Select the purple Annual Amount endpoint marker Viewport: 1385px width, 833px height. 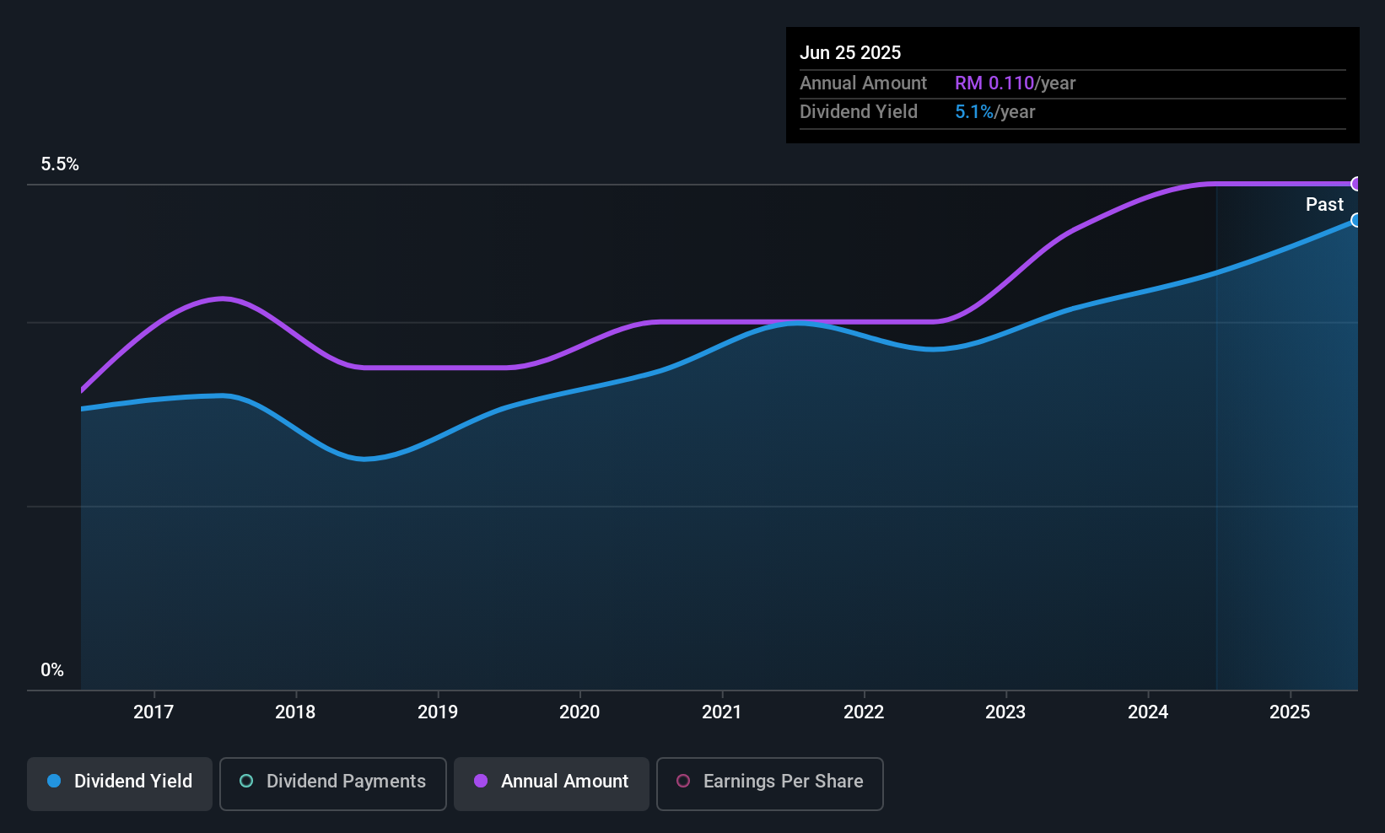(1356, 184)
